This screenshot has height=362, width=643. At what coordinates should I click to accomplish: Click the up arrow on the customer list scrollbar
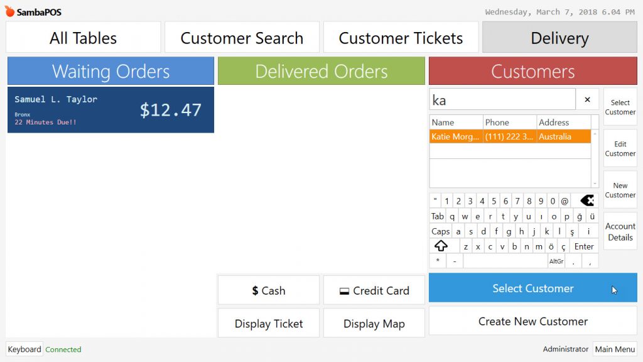[595, 134]
